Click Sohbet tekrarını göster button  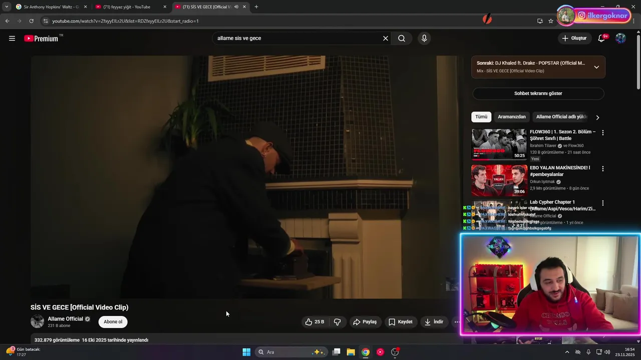pos(538,93)
